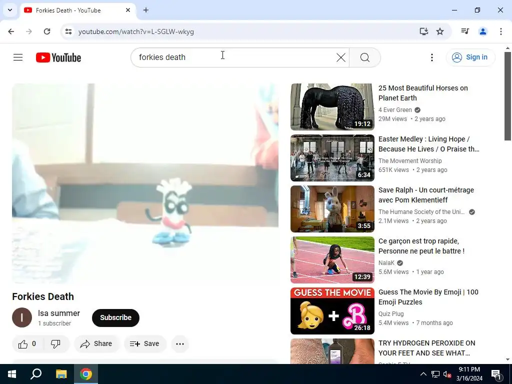Open the hydrogen peroxide video thumbnail
The image size is (512, 384).
[x=332, y=351]
